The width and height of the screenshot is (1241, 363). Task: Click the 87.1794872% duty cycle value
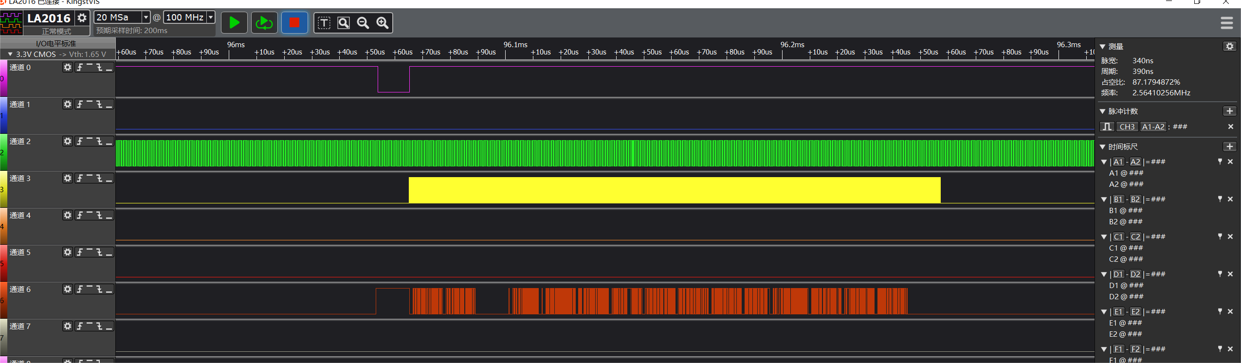click(x=1156, y=82)
